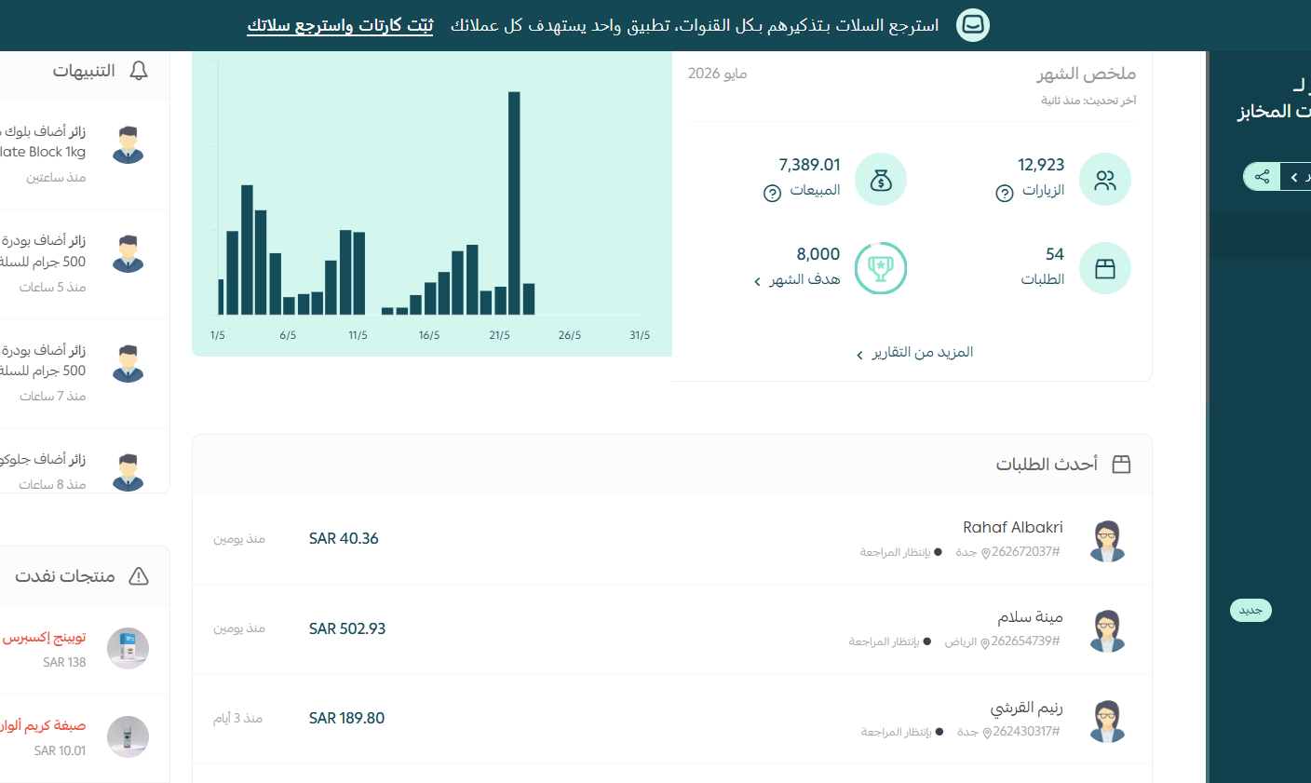This screenshot has height=783, width=1311.
Task: Click SAR 502.93 order amount
Action: 347,628
